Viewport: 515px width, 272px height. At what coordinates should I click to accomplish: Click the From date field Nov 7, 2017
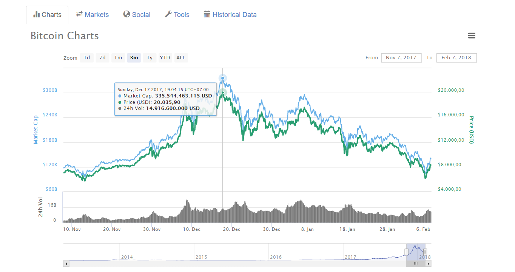pyautogui.click(x=401, y=58)
